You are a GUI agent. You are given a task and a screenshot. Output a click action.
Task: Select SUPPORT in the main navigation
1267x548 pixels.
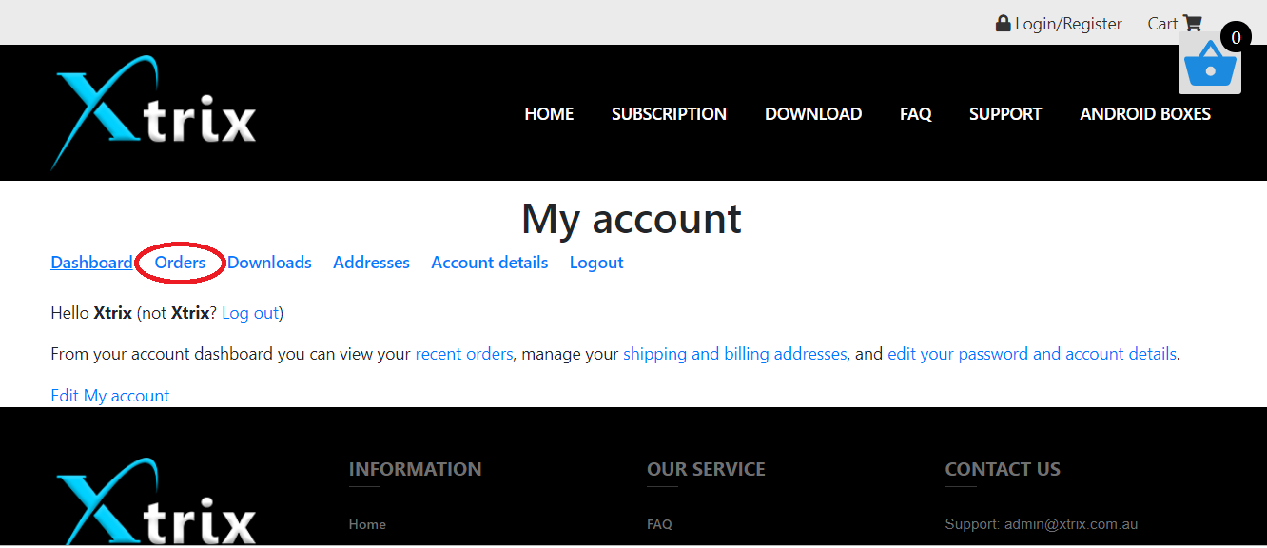point(1005,113)
